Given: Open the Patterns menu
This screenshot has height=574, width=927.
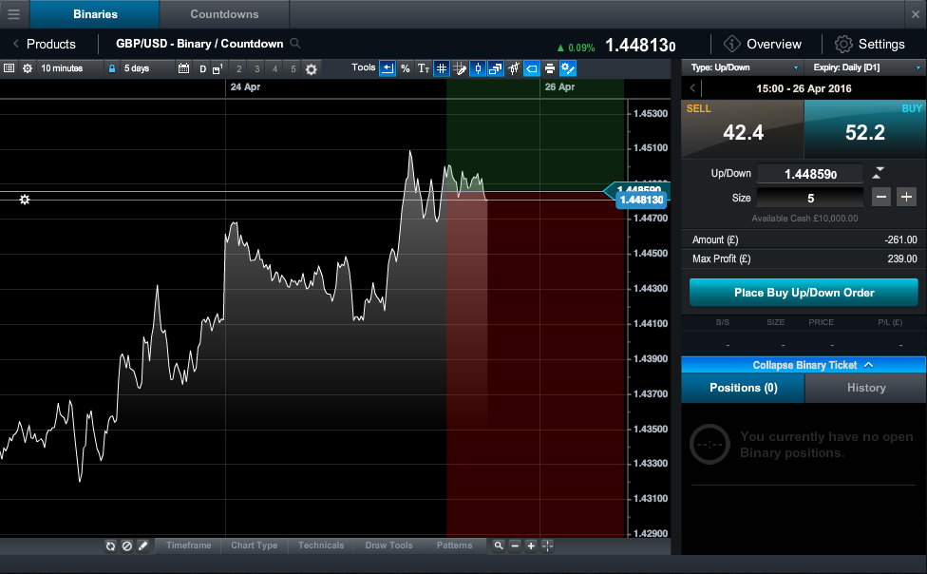Looking at the screenshot, I should 455,545.
